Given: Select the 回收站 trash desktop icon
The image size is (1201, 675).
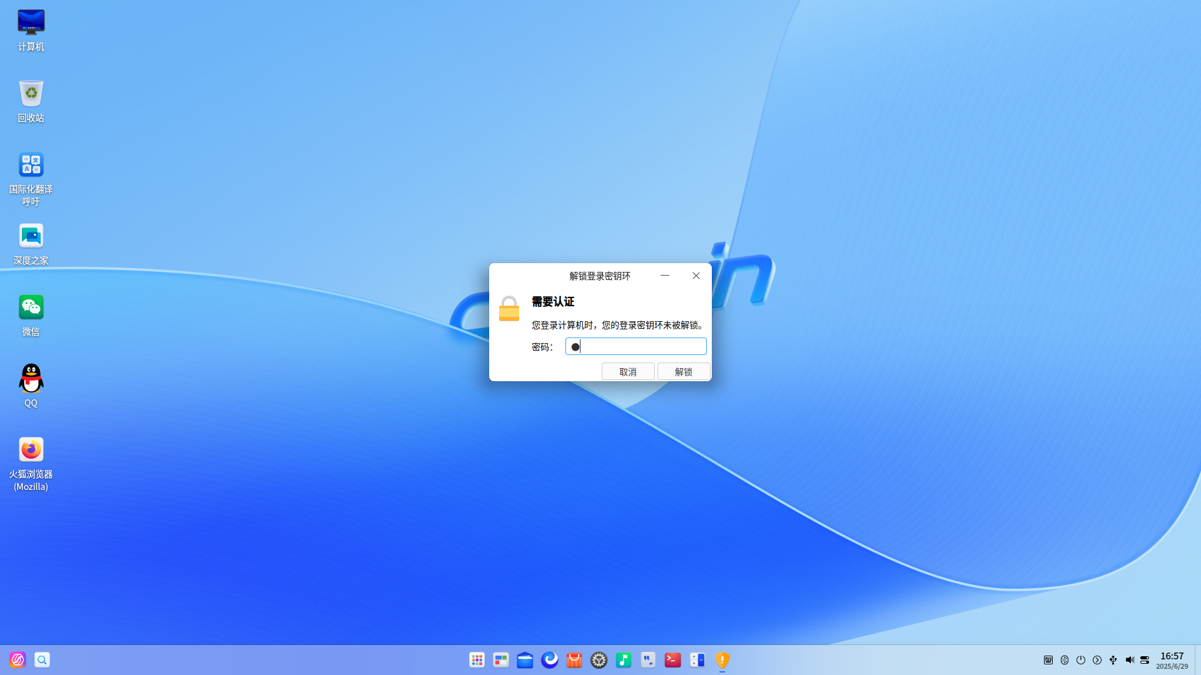Looking at the screenshot, I should coord(31,101).
